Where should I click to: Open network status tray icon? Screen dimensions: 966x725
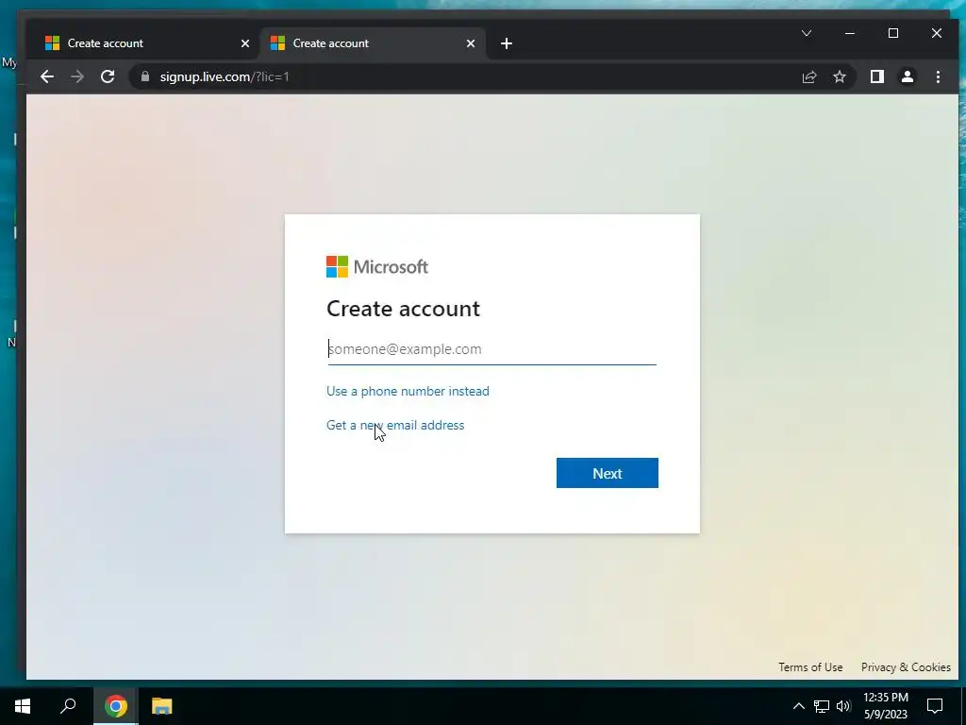coord(822,706)
